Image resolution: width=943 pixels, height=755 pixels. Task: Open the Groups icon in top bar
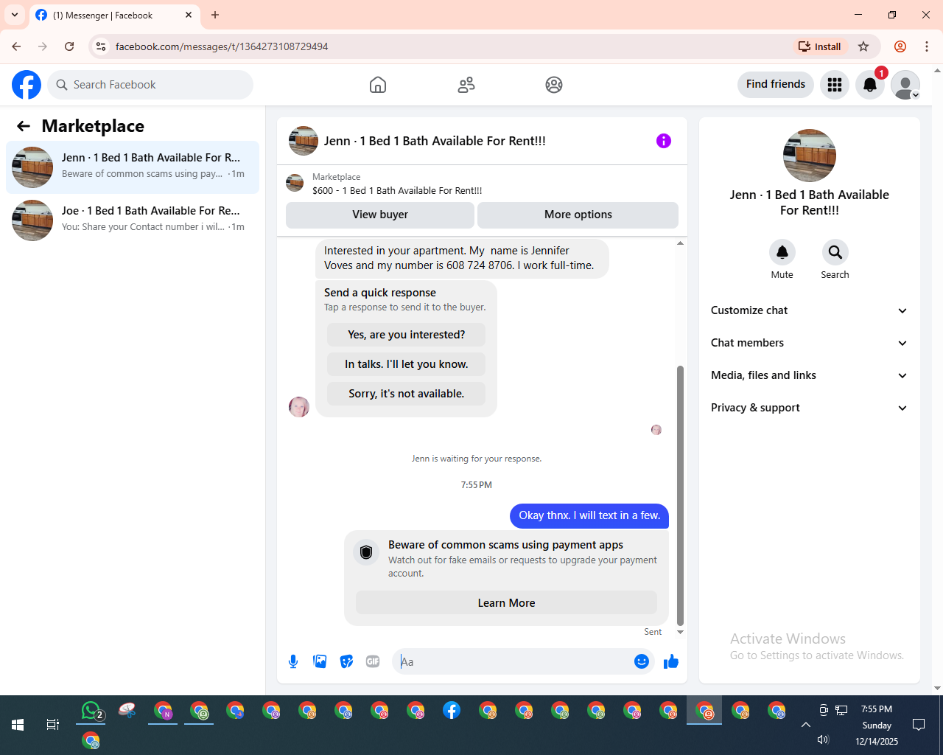coord(554,85)
